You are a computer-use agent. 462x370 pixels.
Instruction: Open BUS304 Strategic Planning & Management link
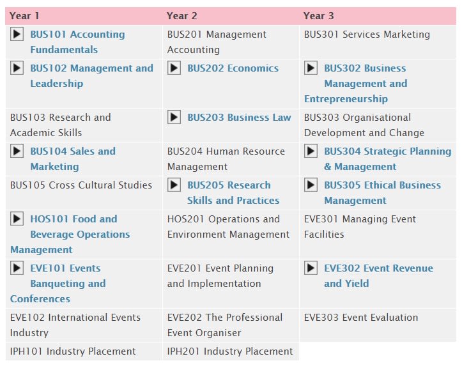point(388,158)
